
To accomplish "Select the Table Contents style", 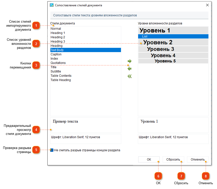I will (x=61, y=76).
